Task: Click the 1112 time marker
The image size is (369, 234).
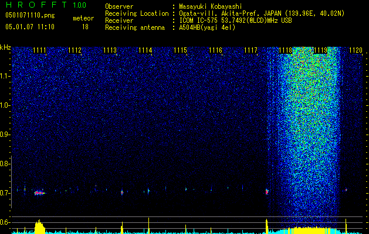Action: tap(75, 50)
